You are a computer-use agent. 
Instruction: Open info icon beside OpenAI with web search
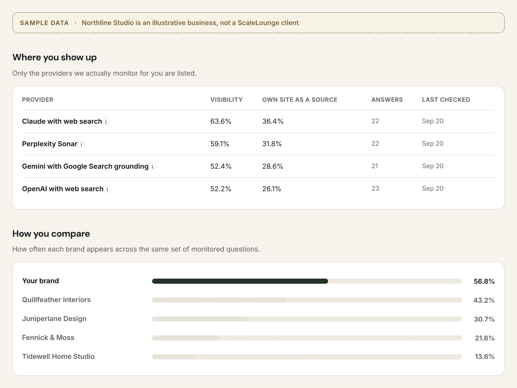pyautogui.click(x=107, y=189)
